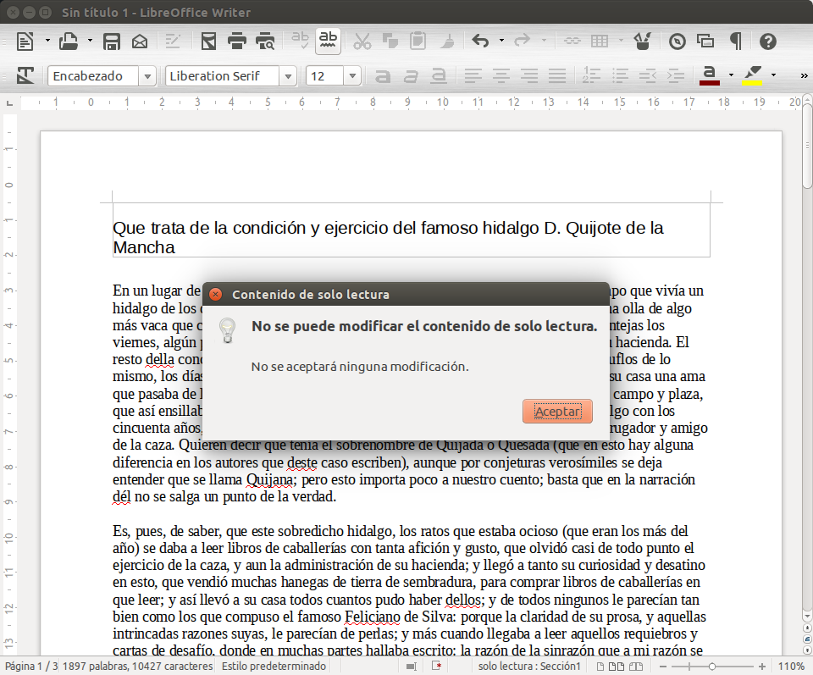Image resolution: width=813 pixels, height=675 pixels.
Task: Toggle automatic spell checking
Action: [327, 41]
